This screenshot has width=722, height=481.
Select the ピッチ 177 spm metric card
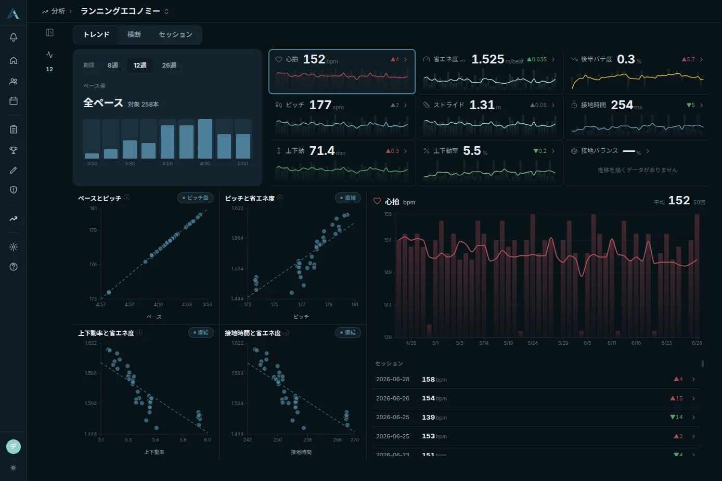pos(342,117)
